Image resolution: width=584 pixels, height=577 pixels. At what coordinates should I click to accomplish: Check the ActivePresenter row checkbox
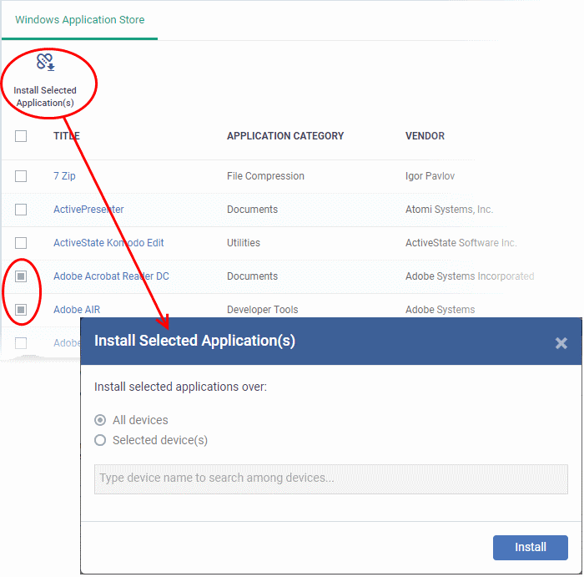(x=21, y=210)
